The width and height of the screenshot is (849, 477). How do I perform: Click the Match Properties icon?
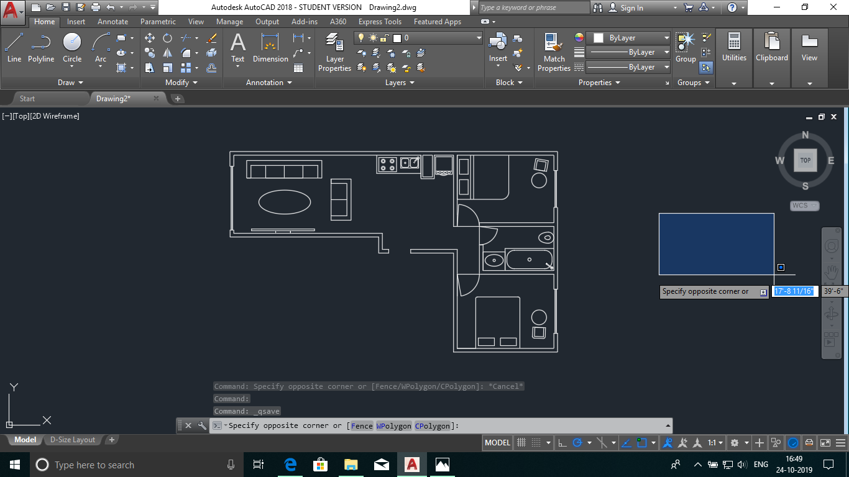click(554, 53)
